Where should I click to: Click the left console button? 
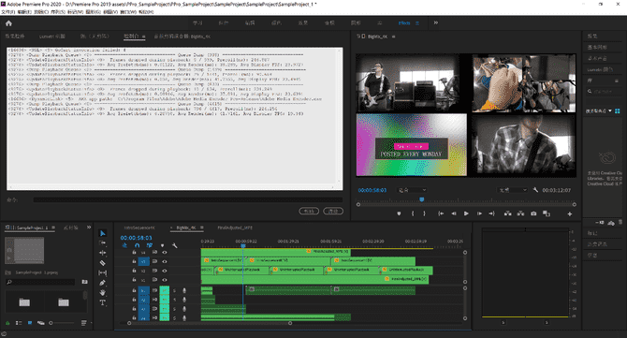coord(309,211)
